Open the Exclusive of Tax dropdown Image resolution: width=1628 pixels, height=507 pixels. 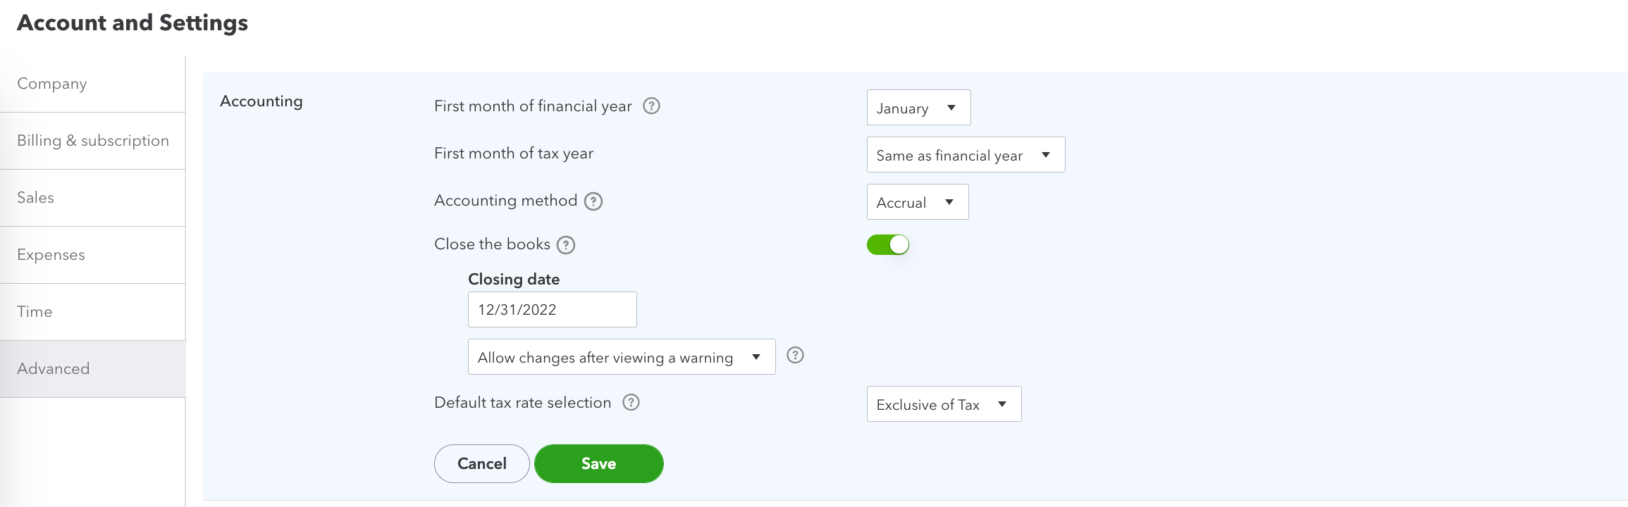944,404
